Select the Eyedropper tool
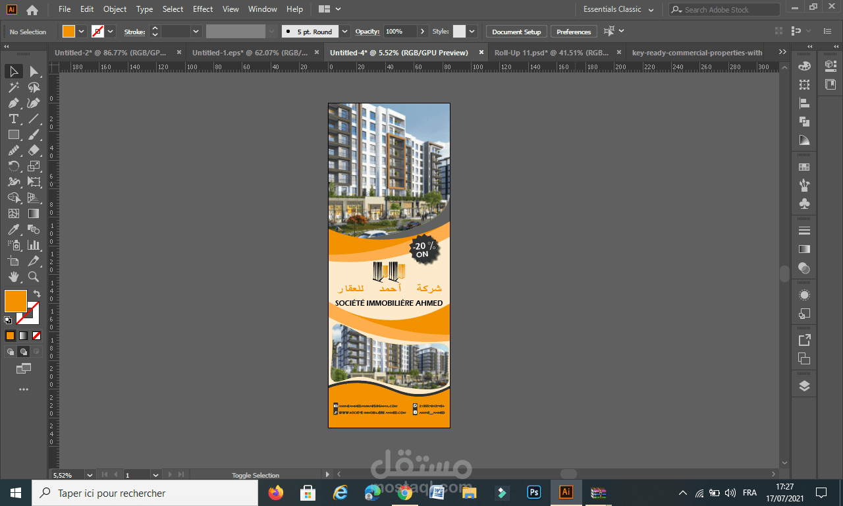The image size is (843, 506). pos(13,229)
